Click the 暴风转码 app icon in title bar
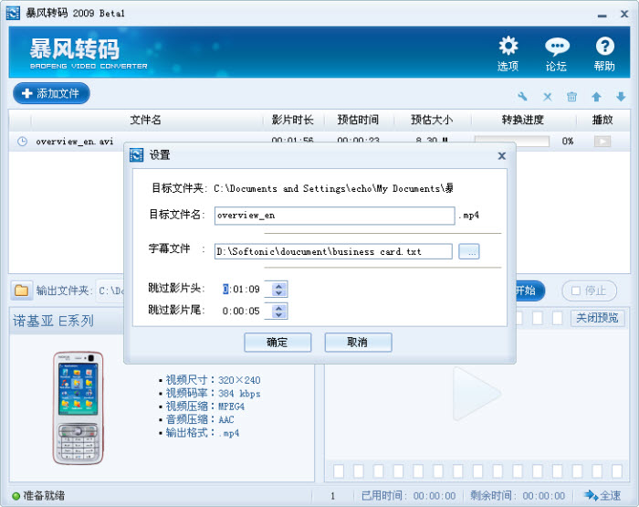This screenshot has width=639, height=507. (13, 13)
